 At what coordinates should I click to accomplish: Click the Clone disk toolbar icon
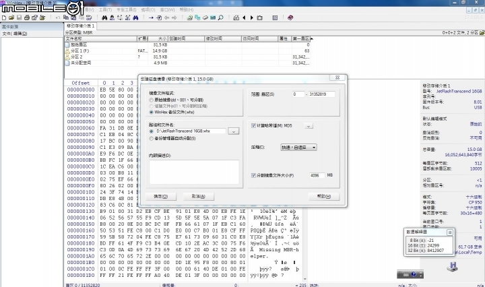point(197,18)
